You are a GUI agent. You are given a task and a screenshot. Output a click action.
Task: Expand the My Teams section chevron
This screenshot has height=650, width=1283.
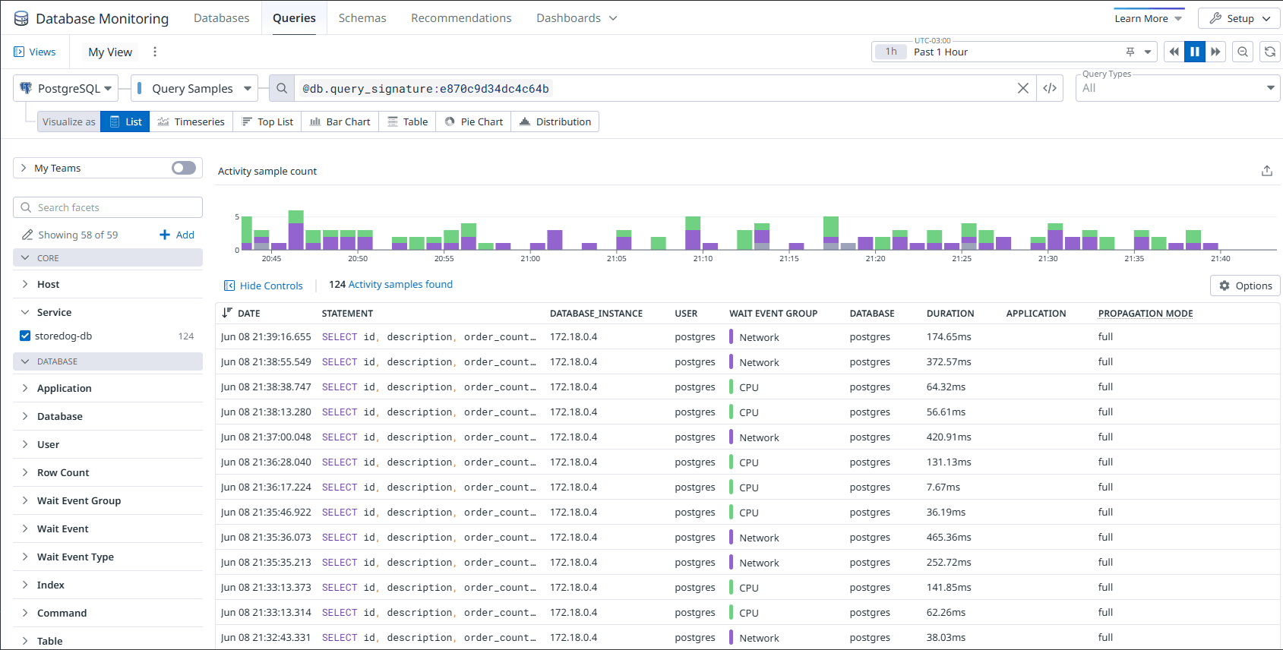24,168
